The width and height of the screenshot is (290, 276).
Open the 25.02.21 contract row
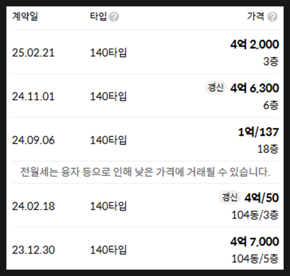(145, 52)
